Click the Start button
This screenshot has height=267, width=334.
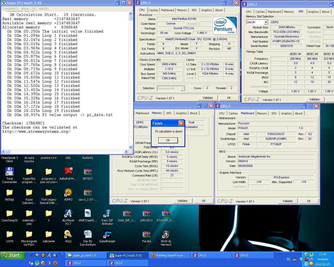coord(13,255)
